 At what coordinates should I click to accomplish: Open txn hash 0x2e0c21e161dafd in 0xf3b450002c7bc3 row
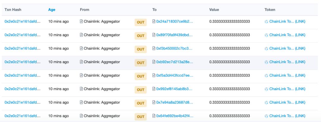pos(23,48)
